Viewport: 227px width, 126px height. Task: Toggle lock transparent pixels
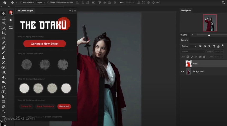188,57
